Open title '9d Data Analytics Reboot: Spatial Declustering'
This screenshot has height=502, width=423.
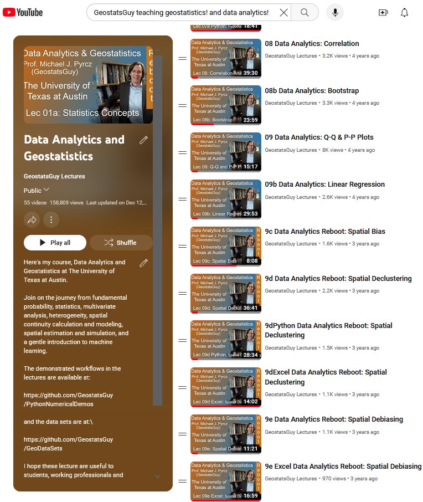tap(338, 279)
